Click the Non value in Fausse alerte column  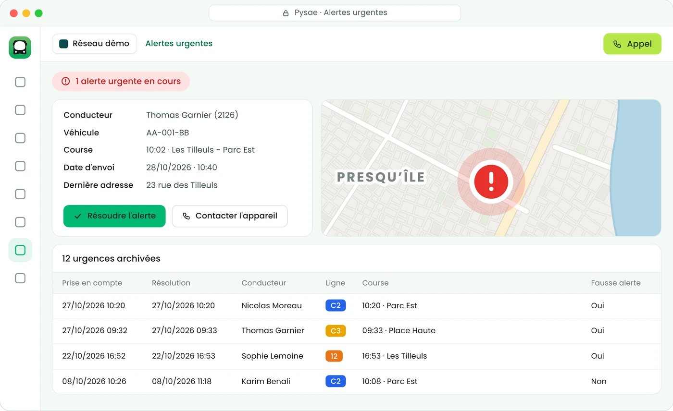pos(598,381)
